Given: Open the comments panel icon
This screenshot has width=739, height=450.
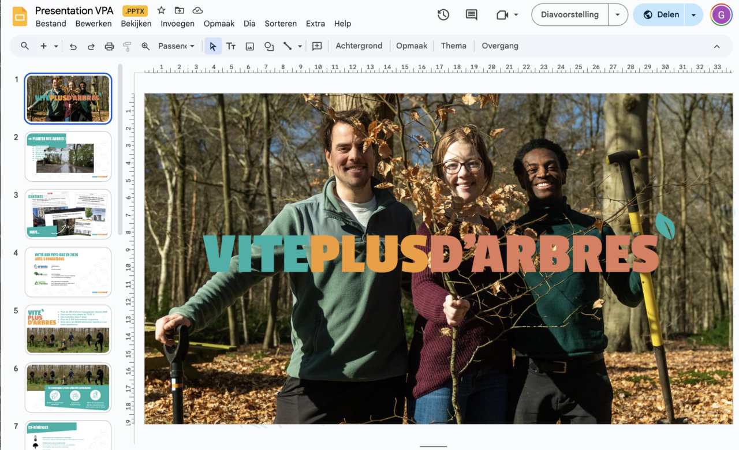Looking at the screenshot, I should (472, 15).
